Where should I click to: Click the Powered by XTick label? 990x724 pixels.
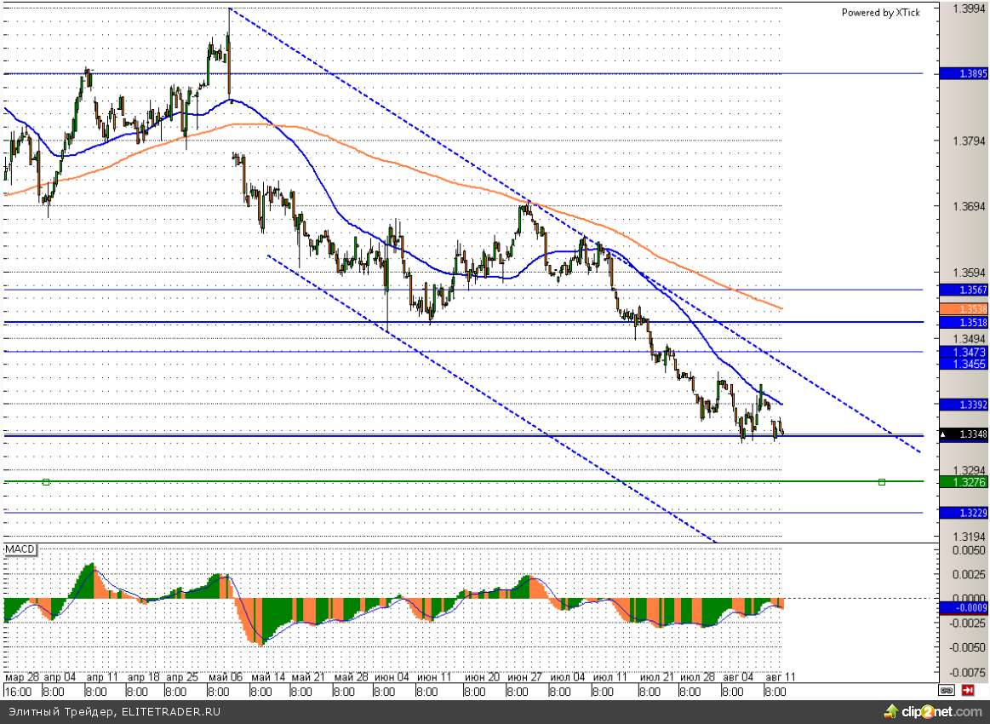(x=879, y=12)
